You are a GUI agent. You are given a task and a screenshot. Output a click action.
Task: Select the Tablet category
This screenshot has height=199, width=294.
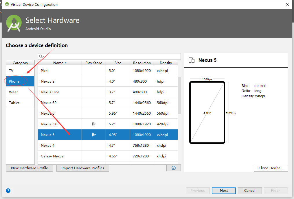tap(20, 103)
